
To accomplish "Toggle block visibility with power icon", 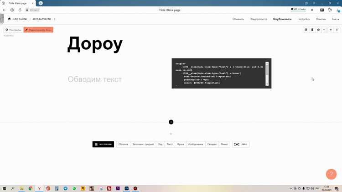I will tap(318, 30).
